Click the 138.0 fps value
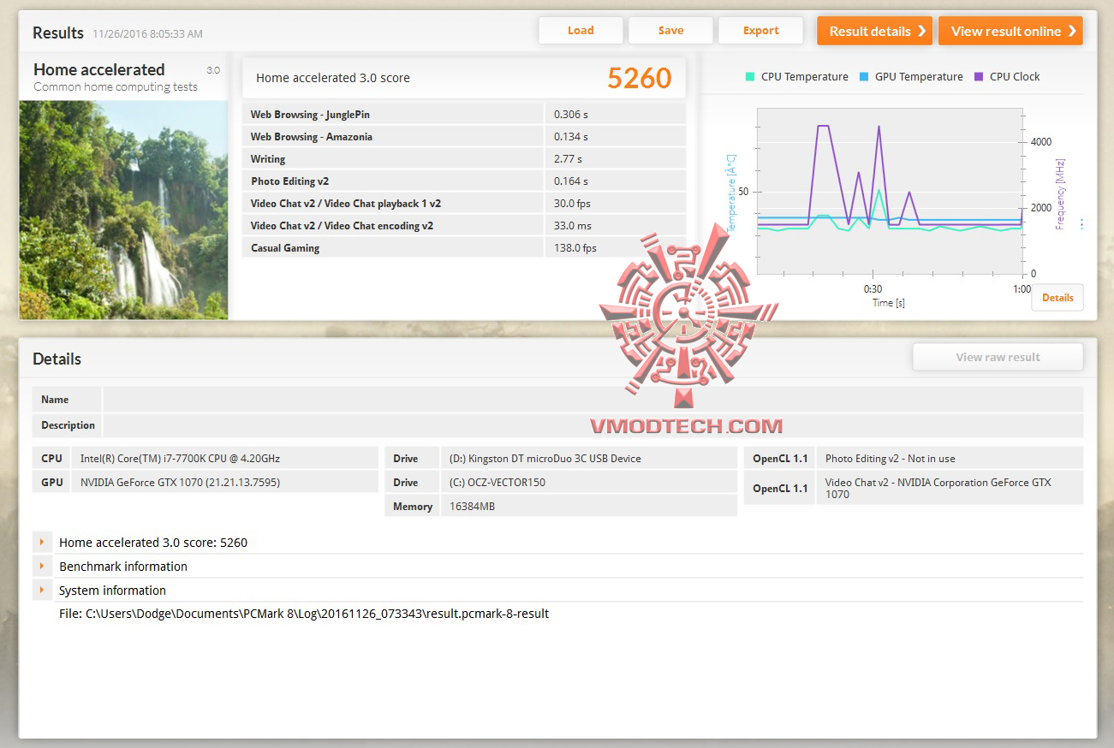 pos(575,248)
